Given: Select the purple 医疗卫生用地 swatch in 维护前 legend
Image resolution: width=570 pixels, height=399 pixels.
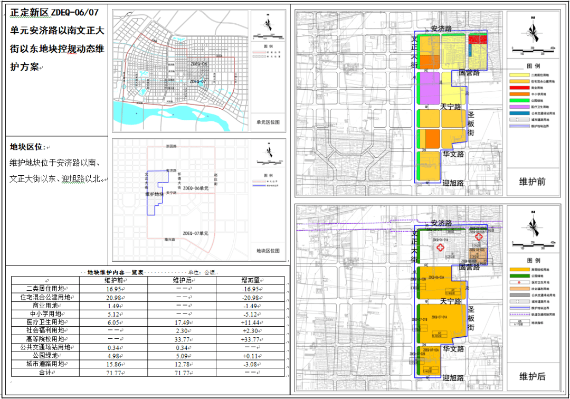Looking at the screenshot, I should [x=520, y=107].
